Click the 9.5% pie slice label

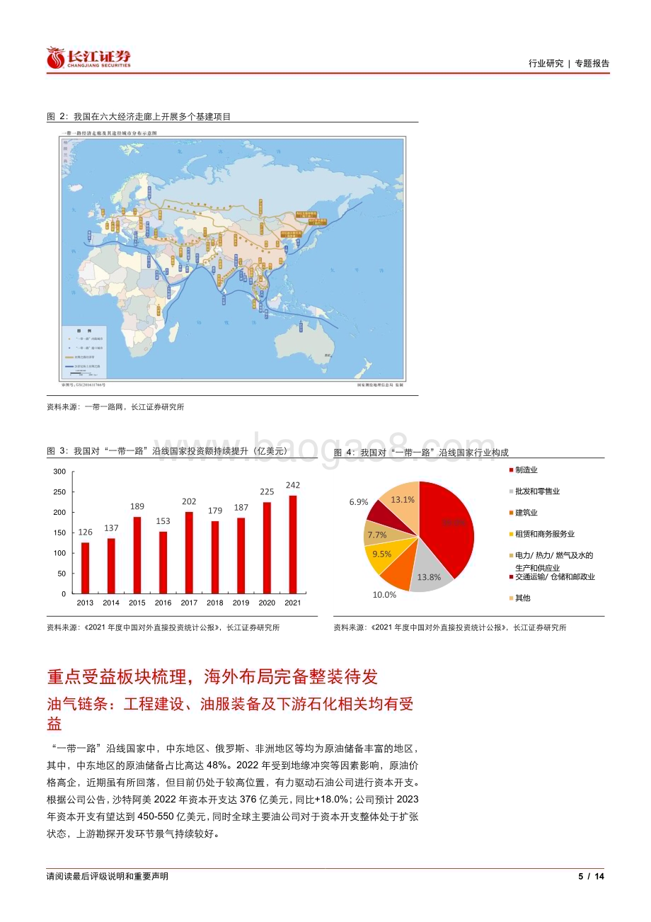pos(381,554)
